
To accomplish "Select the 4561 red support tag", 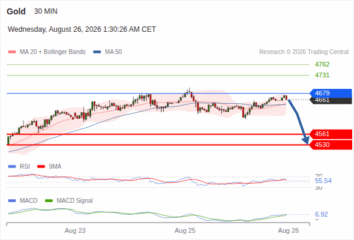I will pos(331,134).
